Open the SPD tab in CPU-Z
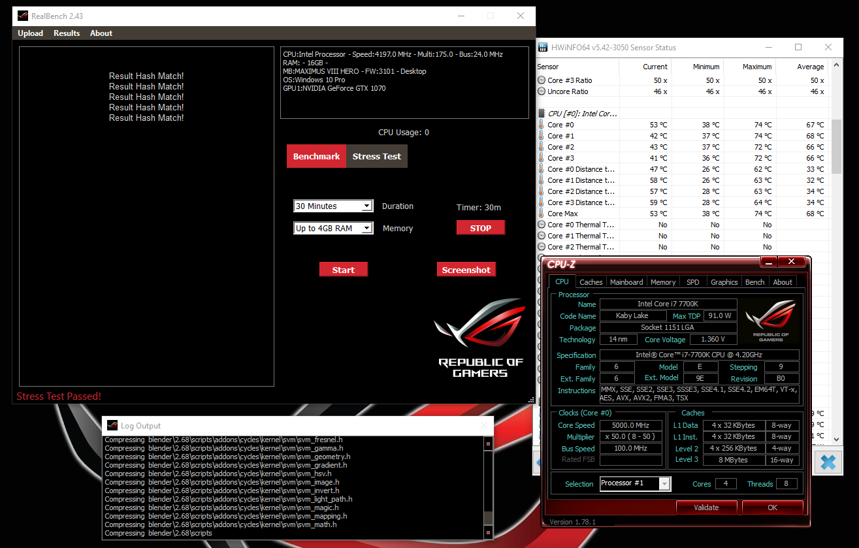 tap(693, 282)
